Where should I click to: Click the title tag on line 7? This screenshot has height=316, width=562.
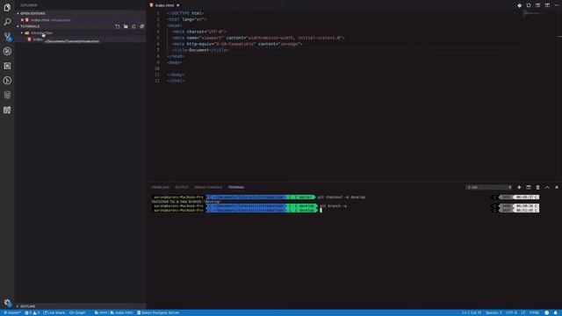(200, 50)
